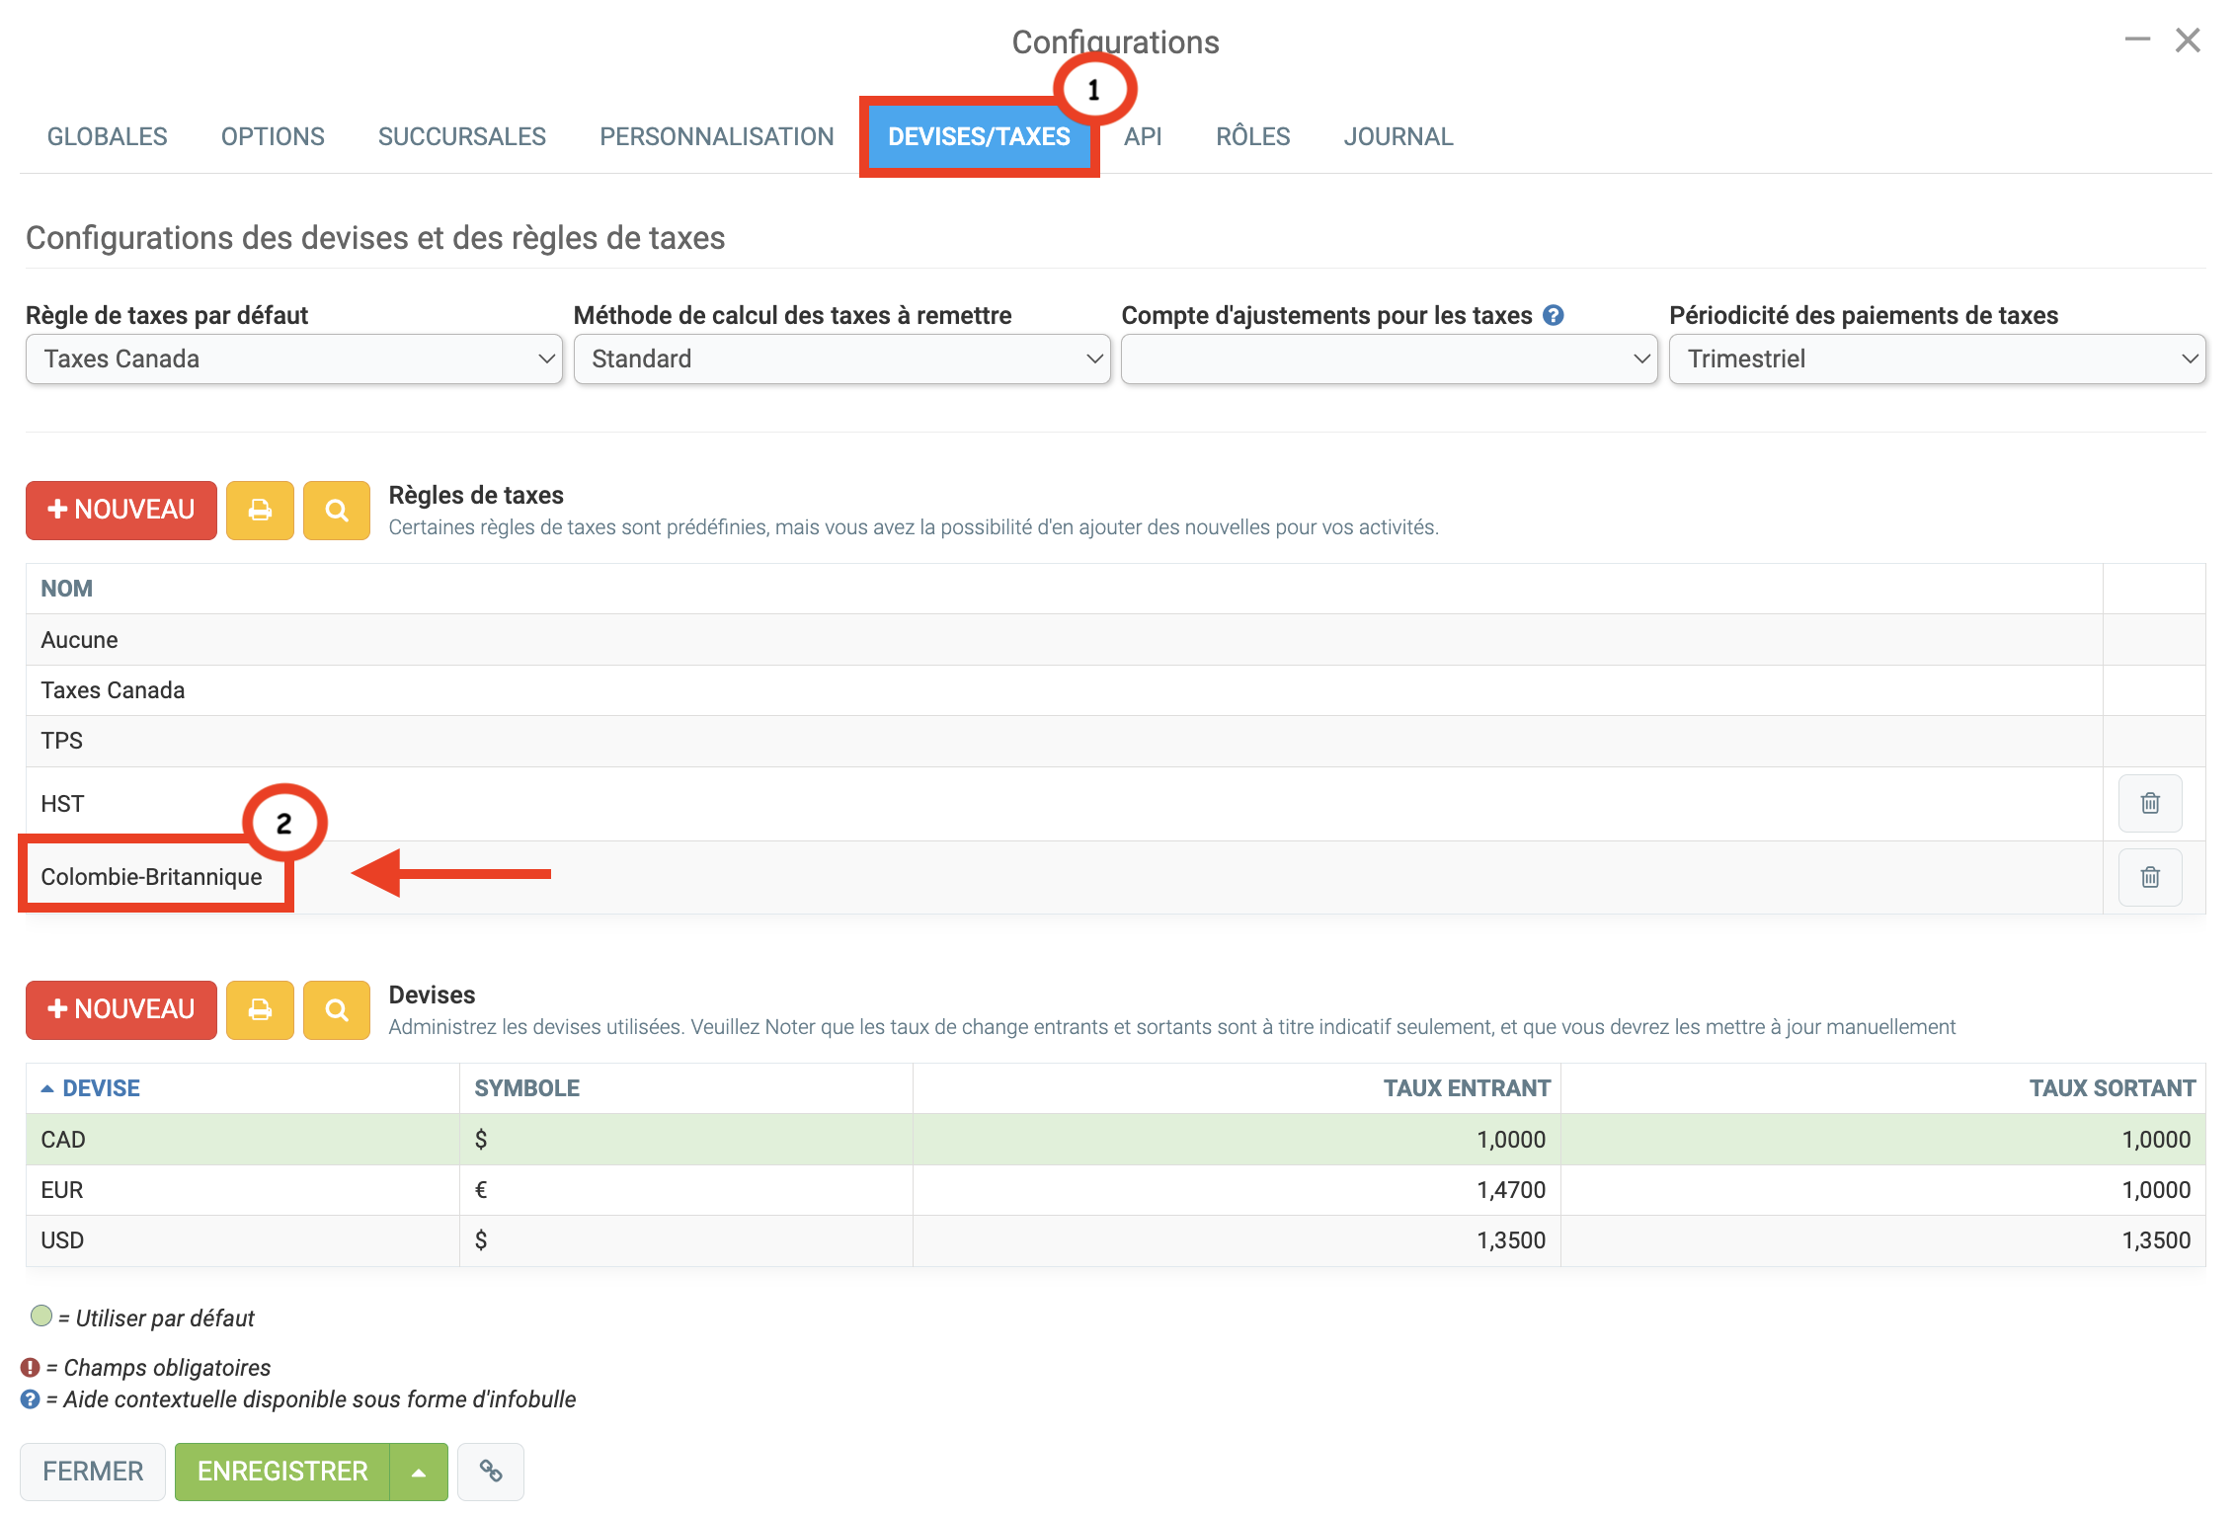This screenshot has width=2236, height=1515.
Task: Delete the HST tax rule
Action: click(2149, 803)
